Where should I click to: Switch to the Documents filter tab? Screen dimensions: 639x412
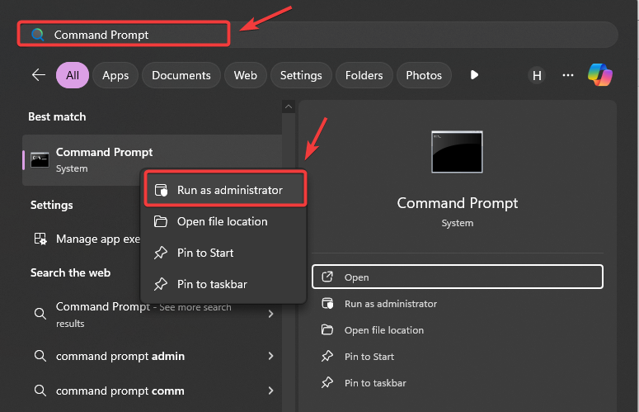point(181,75)
